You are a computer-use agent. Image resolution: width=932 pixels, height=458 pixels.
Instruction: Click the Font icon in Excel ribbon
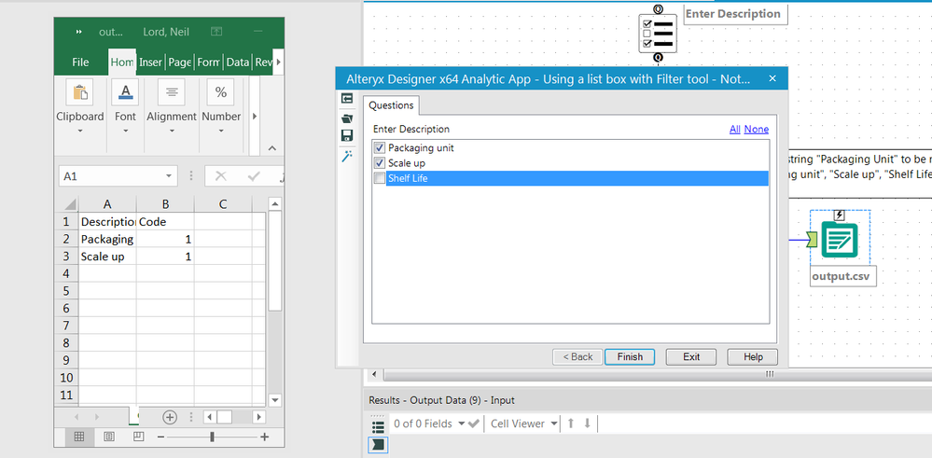coord(125,92)
